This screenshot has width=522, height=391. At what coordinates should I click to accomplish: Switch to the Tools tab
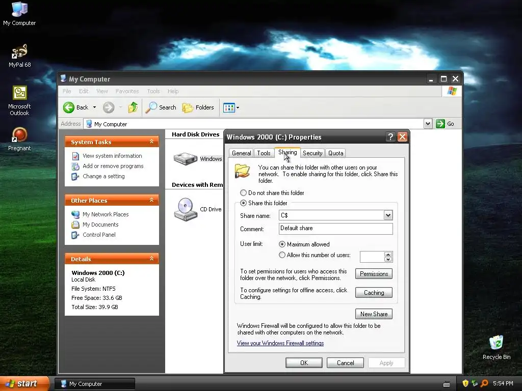pos(264,153)
